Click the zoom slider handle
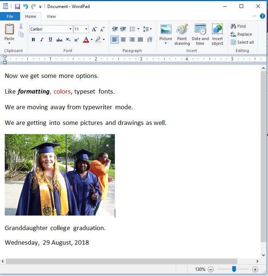The image size is (268, 276). (234, 269)
